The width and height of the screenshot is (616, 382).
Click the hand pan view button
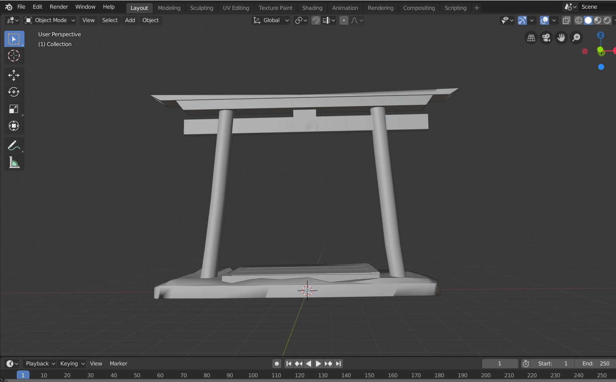(561, 38)
